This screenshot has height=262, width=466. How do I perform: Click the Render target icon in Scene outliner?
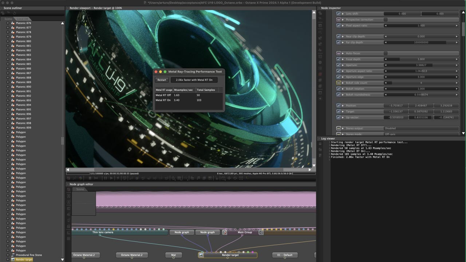click(13, 259)
